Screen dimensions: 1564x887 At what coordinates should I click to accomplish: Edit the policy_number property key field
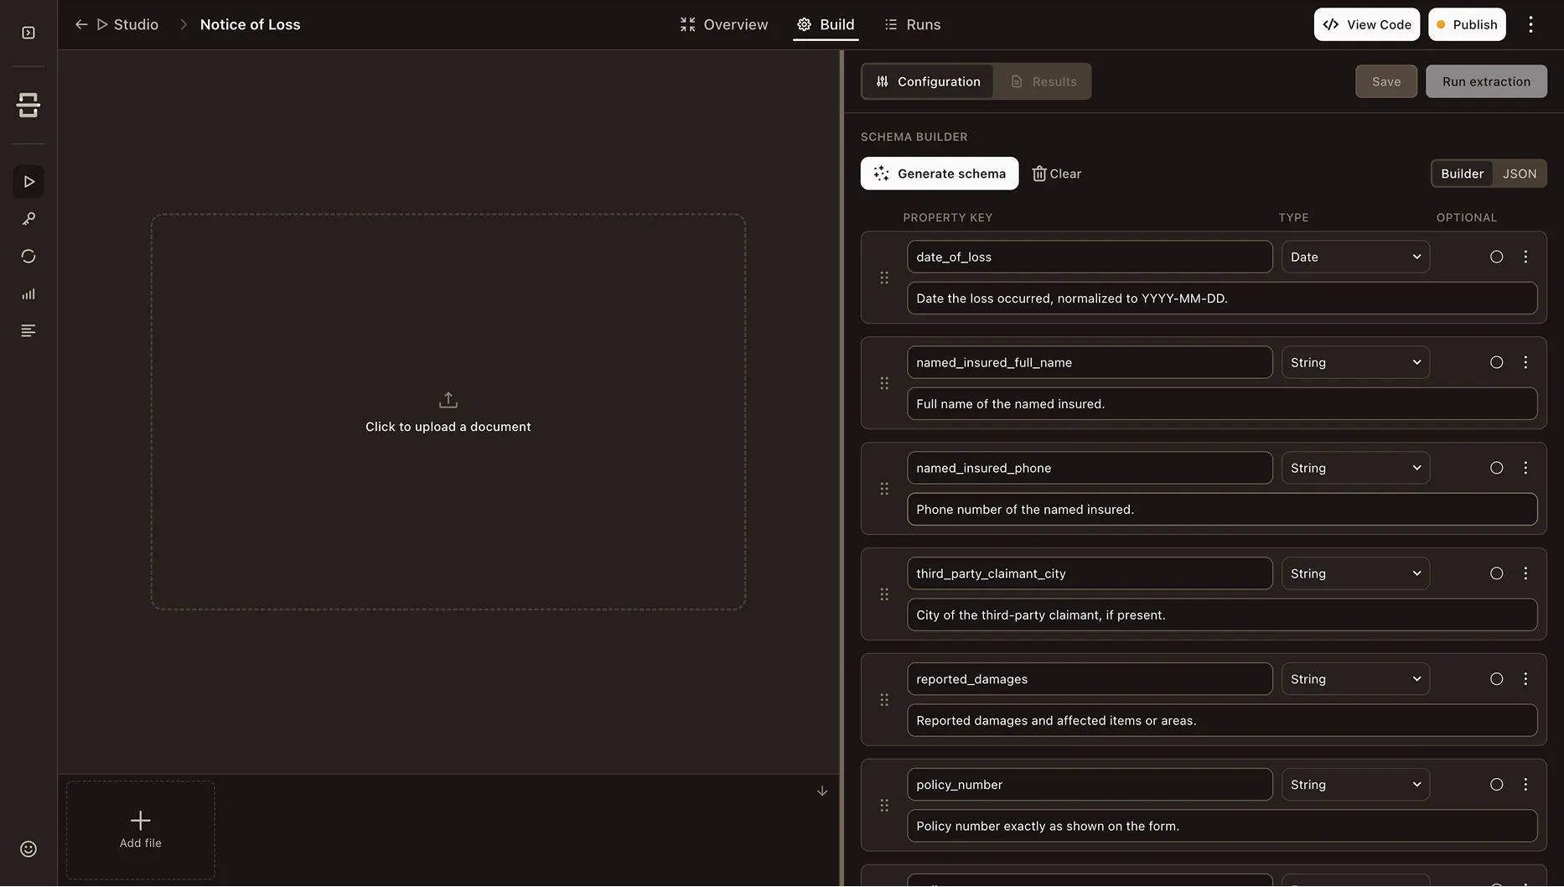coord(1090,786)
